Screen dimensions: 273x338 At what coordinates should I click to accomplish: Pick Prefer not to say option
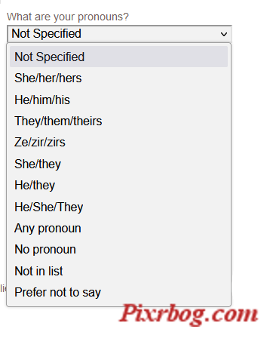[118, 293]
